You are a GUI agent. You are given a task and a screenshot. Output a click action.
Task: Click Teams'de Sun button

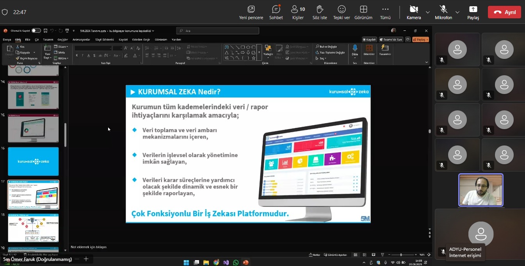(391, 39)
